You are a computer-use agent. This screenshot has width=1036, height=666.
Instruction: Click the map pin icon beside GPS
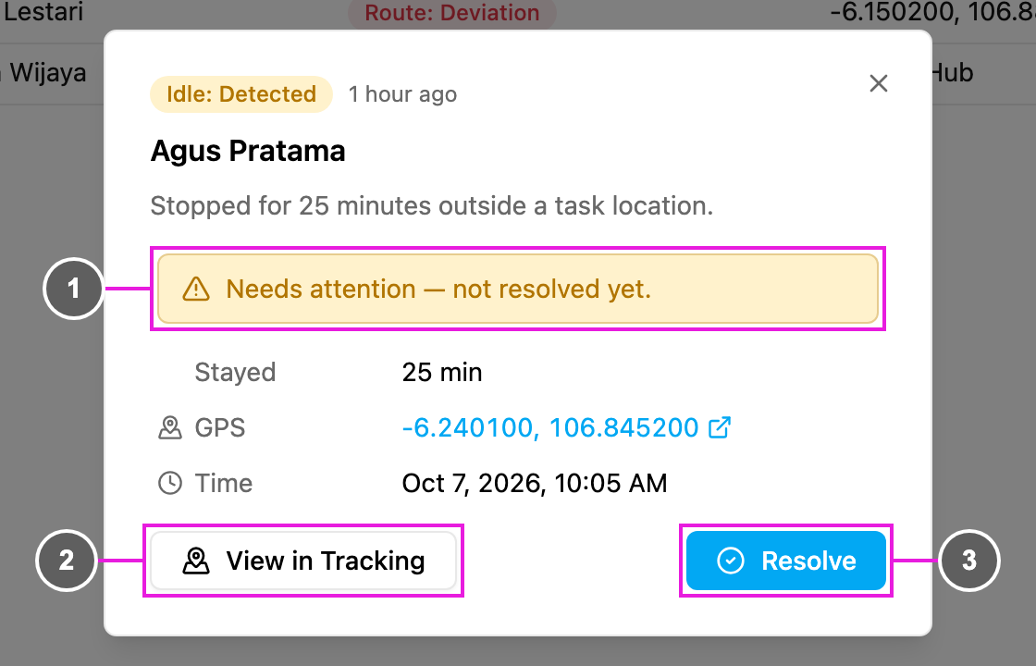(x=170, y=428)
